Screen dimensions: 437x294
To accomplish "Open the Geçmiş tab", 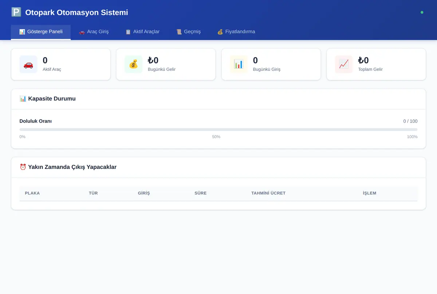I will pos(188,32).
